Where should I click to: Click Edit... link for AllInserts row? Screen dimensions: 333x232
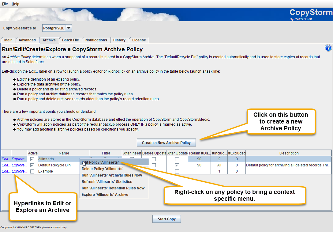6,159
